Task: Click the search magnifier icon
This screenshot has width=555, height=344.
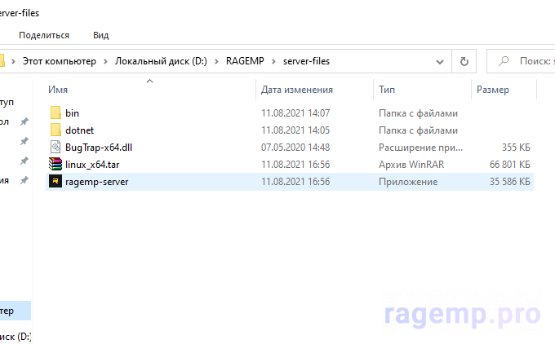Action: pos(504,61)
